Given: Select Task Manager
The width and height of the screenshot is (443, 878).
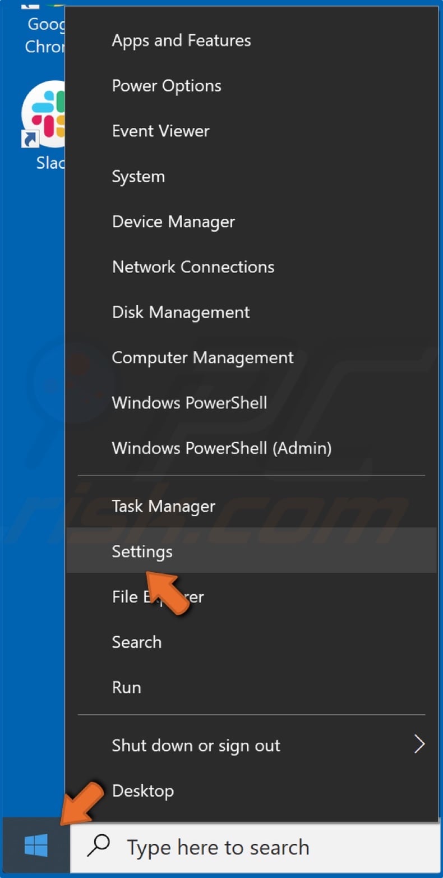Looking at the screenshot, I should tap(163, 506).
